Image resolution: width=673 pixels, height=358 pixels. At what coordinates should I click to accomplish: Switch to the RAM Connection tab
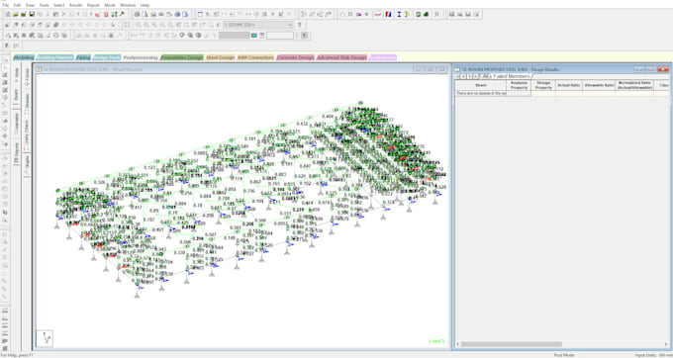pos(255,57)
